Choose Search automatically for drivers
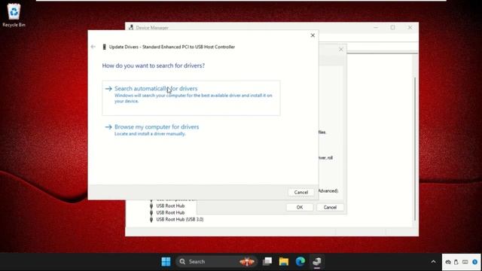Viewport: 482px width, 271px height. 191,98
